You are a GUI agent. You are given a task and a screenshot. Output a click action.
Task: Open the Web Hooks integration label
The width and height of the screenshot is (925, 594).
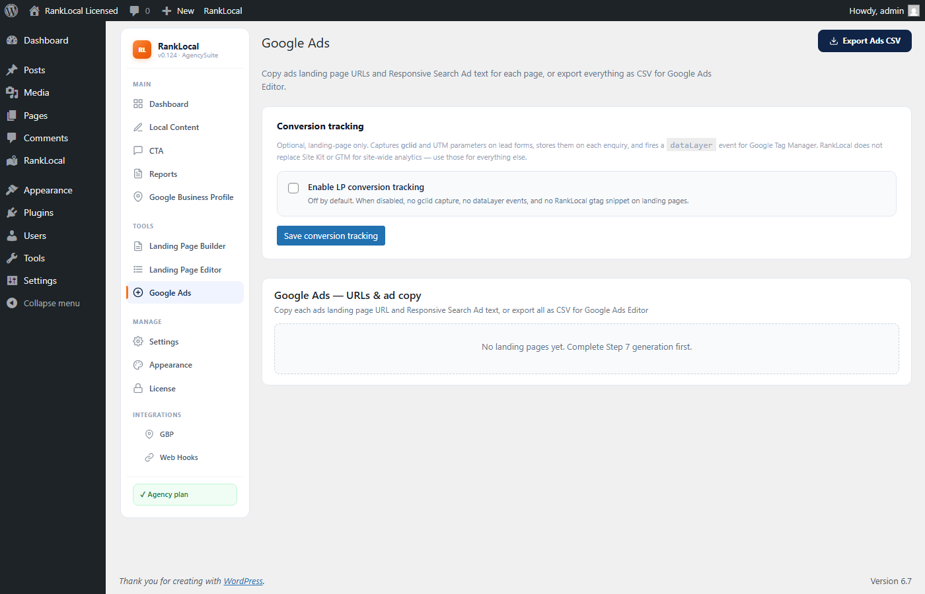tap(179, 457)
